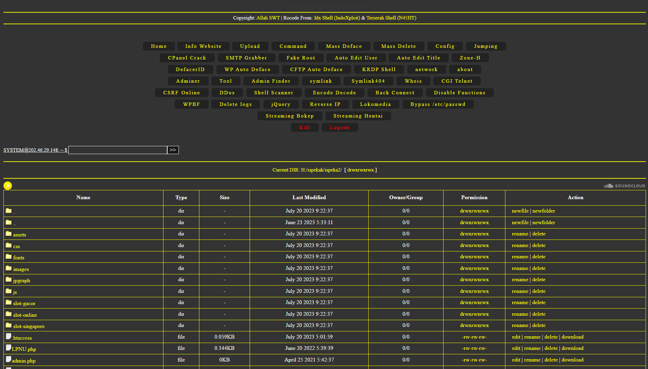This screenshot has width=648, height=369.
Task: Open the SoundCloud logo link
Action: [x=624, y=186]
